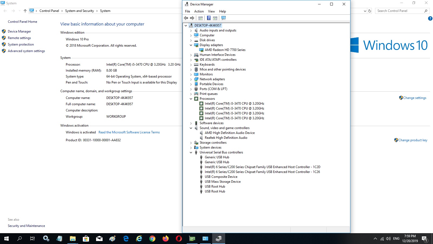Viewport: 433px width, 244px height.
Task: Select USB Composite Device
Action: click(x=221, y=177)
